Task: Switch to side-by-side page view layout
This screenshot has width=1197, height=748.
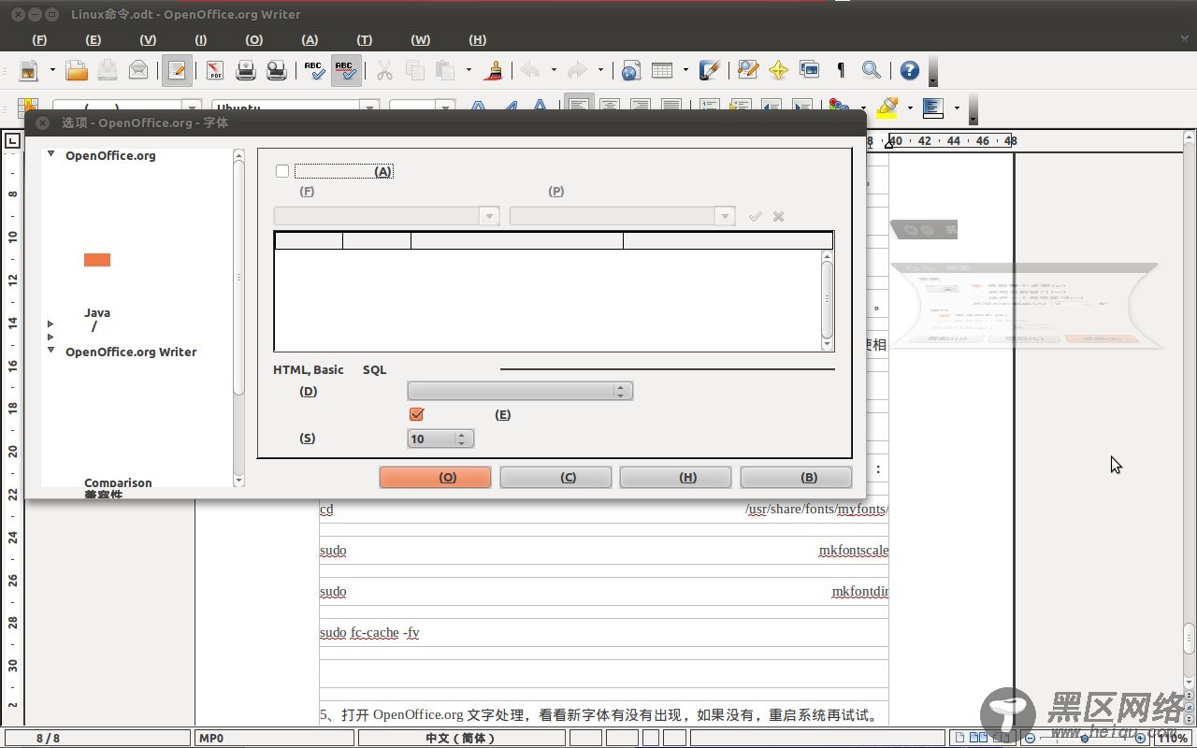Action: 976,738
